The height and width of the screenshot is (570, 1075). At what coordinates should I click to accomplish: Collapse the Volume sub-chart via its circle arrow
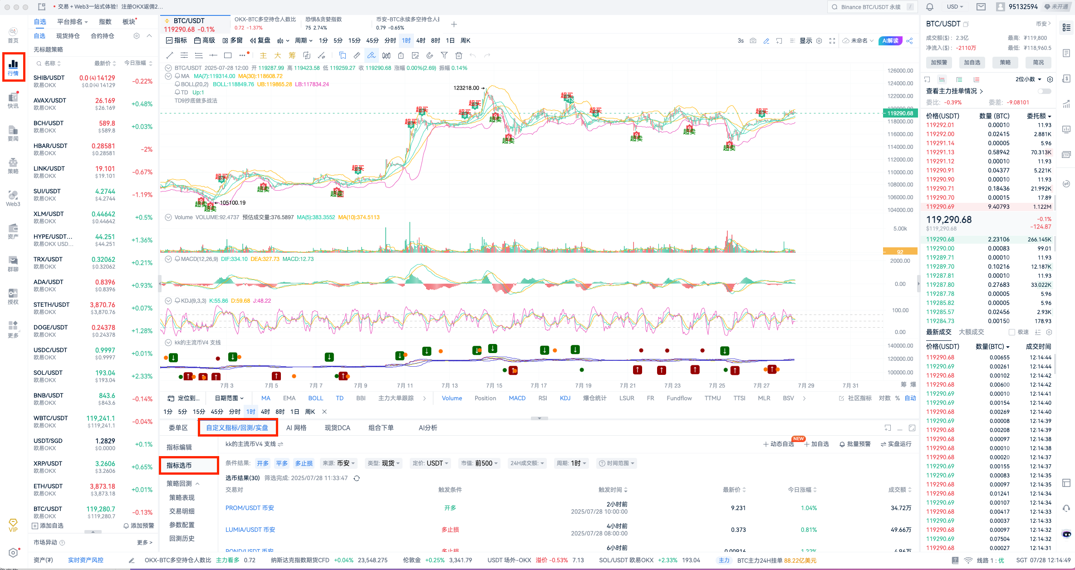click(168, 217)
